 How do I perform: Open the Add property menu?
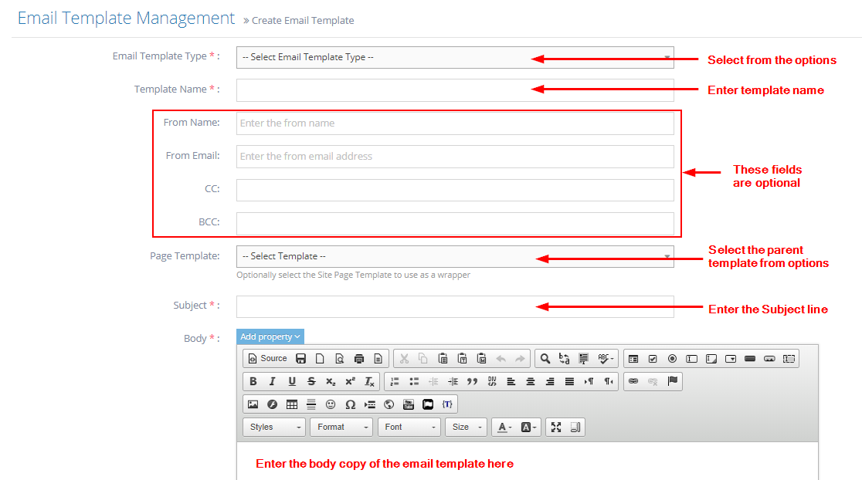(270, 336)
